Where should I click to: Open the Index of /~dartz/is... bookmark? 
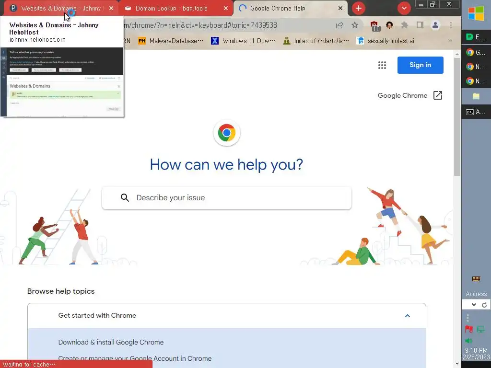(316, 41)
